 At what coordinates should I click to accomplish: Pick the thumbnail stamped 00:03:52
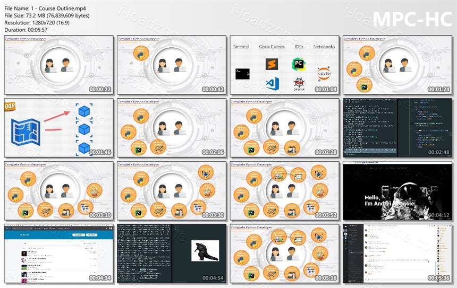tap(284, 190)
